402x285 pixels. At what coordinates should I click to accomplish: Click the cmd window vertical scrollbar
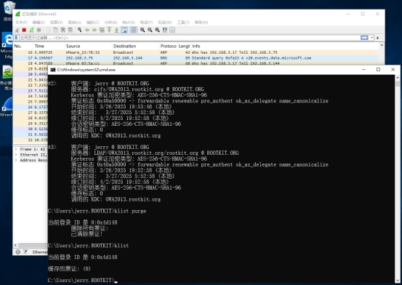398,179
